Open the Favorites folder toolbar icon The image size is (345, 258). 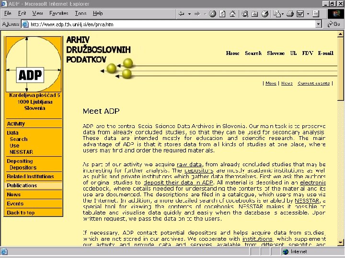coord(255,13)
